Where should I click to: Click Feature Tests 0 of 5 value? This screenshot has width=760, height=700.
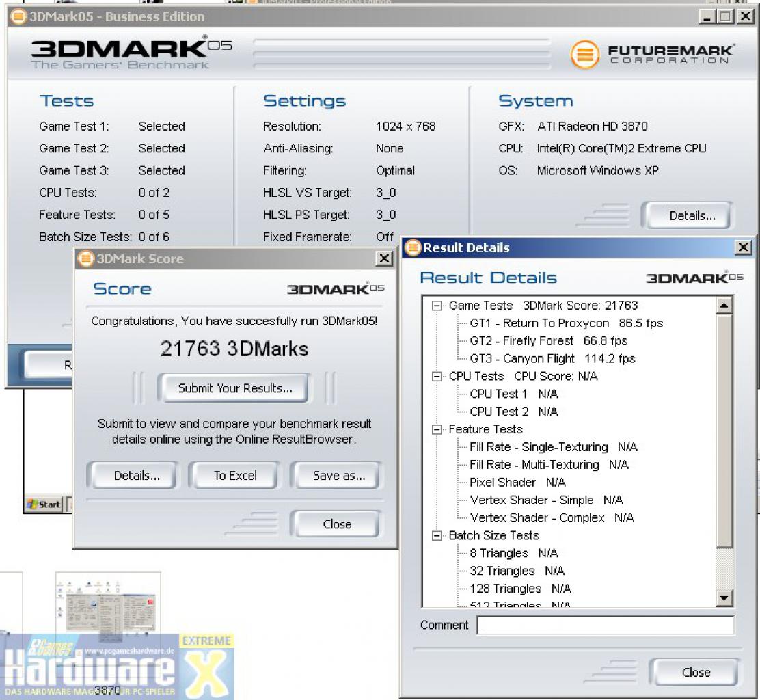point(154,215)
